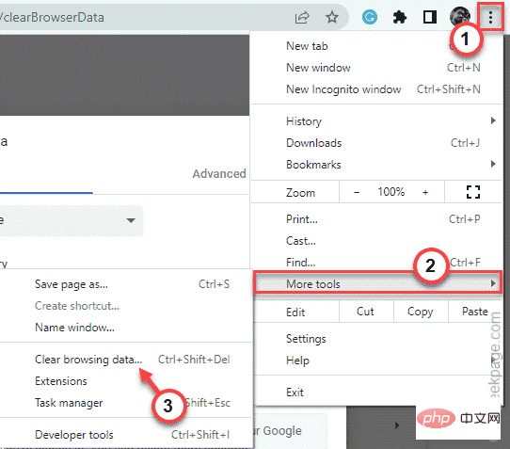This screenshot has height=449, width=510.
Task: Choose Print... in the menu
Action: 376,219
